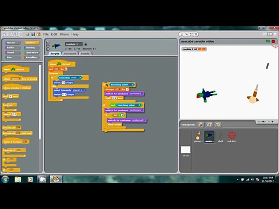Click the sprite name field zombie 1

point(74,44)
